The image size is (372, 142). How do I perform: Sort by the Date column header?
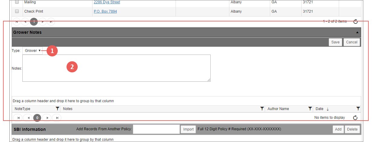click(319, 109)
